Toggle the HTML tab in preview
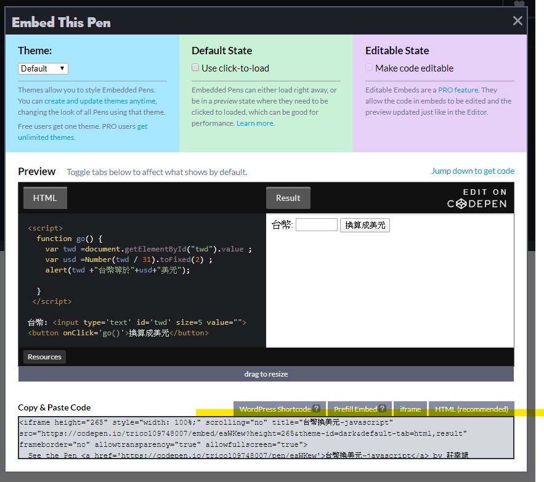This screenshot has width=544, height=482. [45, 198]
